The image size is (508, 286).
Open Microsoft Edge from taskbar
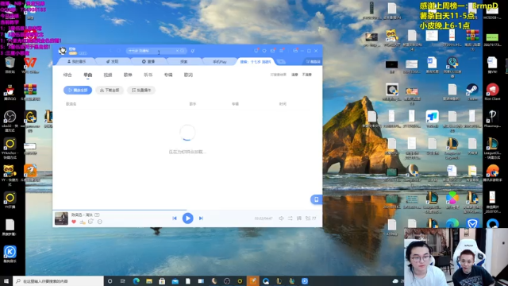tap(136, 281)
